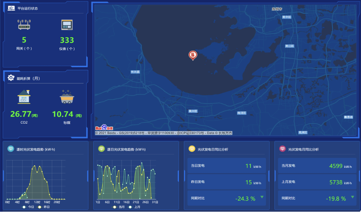Click the meter device icon
Screen dimensions: 361x212
(x=67, y=25)
